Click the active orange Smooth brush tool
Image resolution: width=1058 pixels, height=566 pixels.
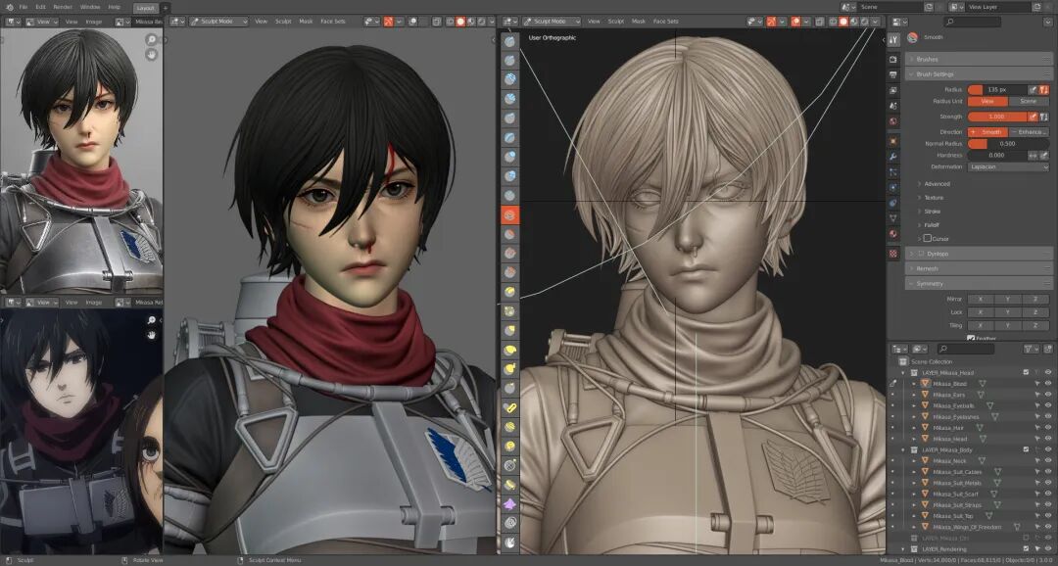tap(510, 215)
